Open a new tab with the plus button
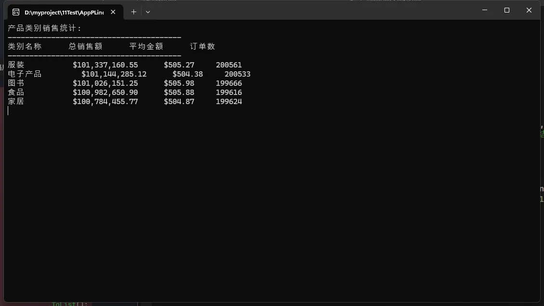Image resolution: width=544 pixels, height=306 pixels. click(x=133, y=12)
